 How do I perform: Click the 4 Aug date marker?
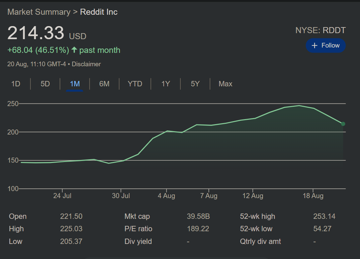pyautogui.click(x=167, y=196)
